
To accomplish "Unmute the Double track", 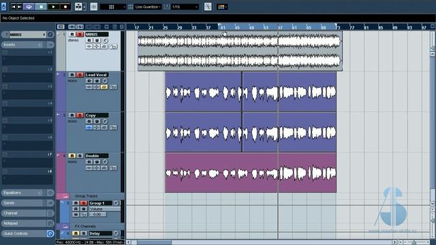I will click(x=72, y=156).
